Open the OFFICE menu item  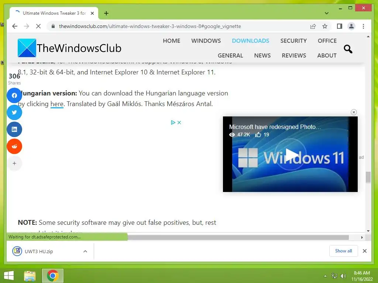coord(327,41)
